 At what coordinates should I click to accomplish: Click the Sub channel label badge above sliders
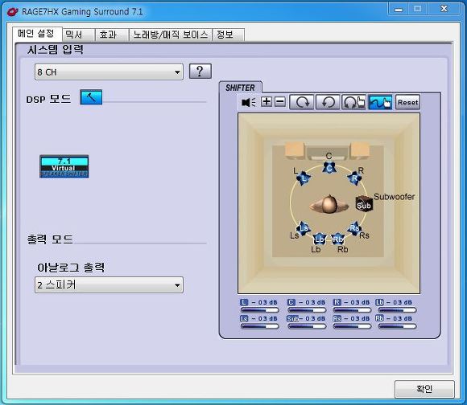[292, 318]
